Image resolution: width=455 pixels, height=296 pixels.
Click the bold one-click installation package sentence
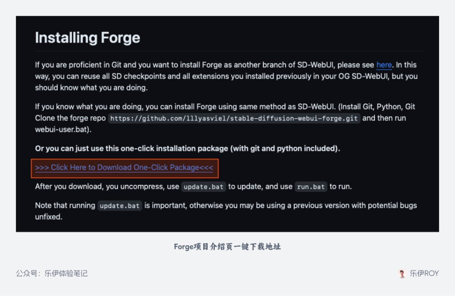[x=187, y=149]
